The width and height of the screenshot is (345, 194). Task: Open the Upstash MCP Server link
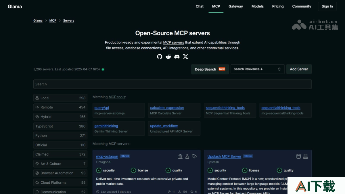(224, 156)
